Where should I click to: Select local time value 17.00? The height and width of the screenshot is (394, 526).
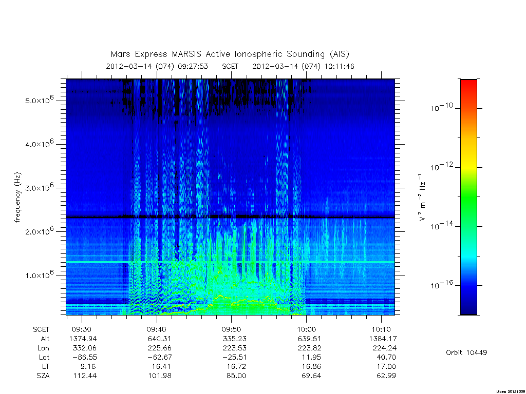click(x=386, y=366)
